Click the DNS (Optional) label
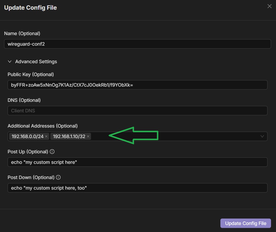Screen dimensions: 276x232 (x=24, y=100)
